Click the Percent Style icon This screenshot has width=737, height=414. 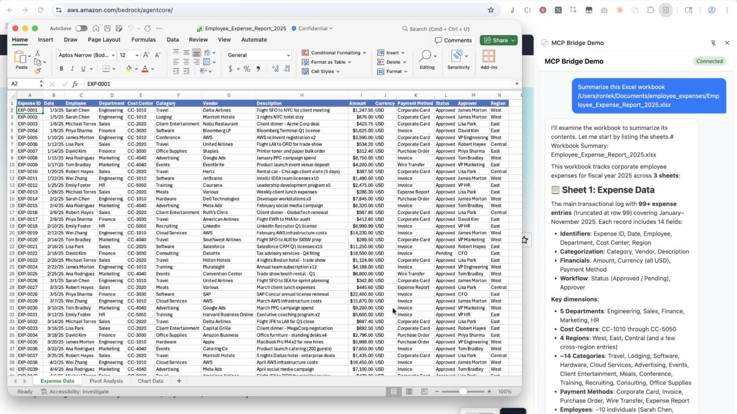coord(247,69)
